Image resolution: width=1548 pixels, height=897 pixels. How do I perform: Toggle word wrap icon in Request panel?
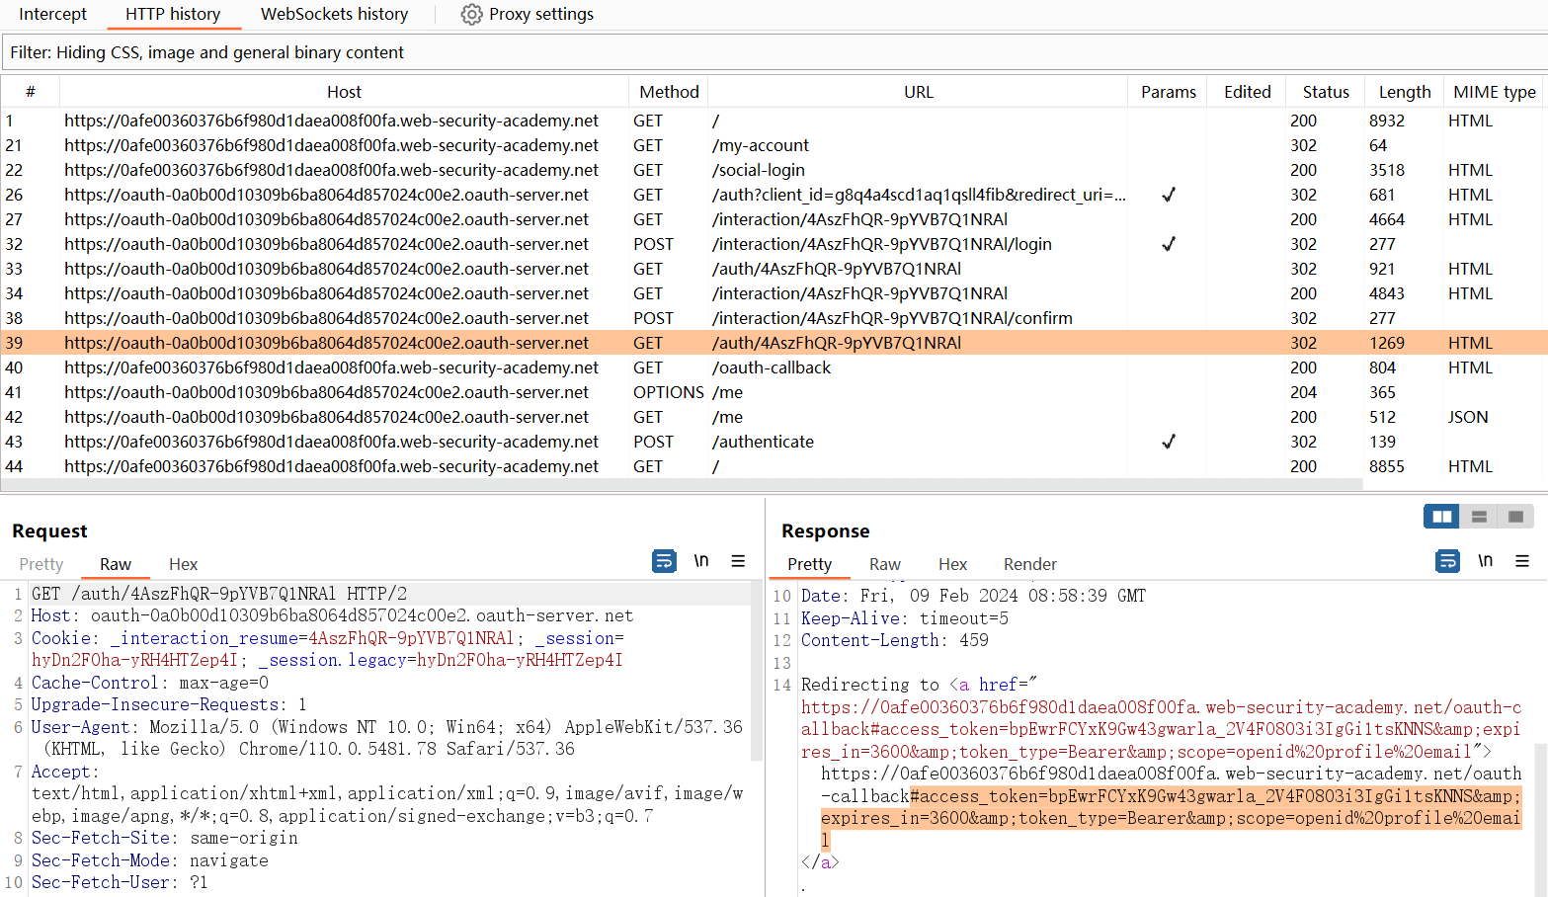[x=664, y=561]
